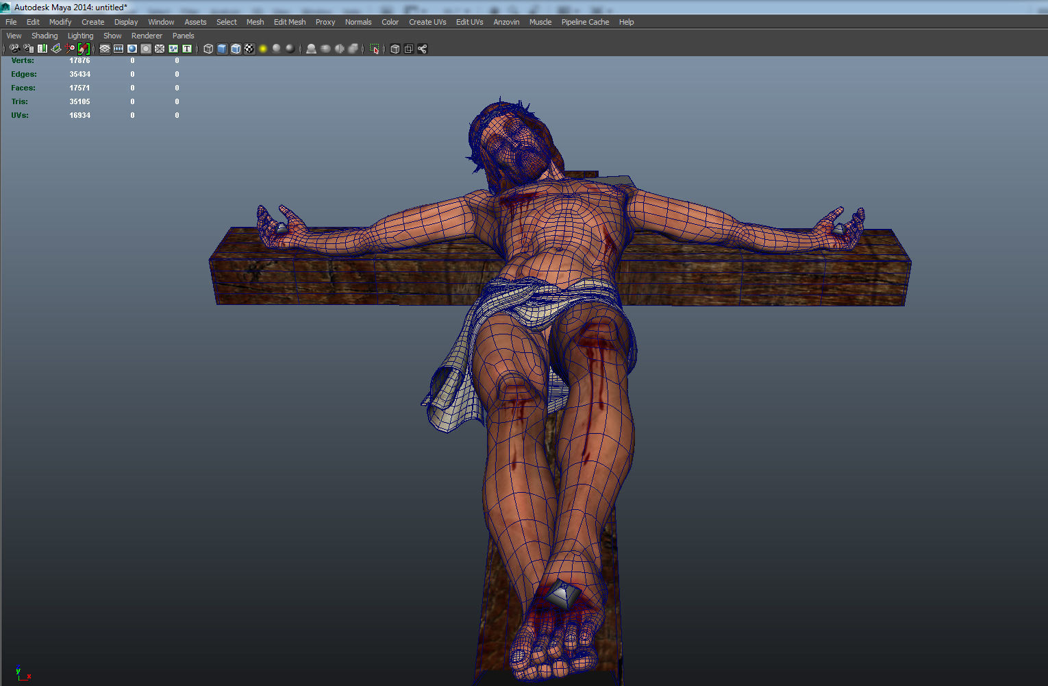Open the Create menu
Screen dimensions: 1048x686
click(x=93, y=22)
